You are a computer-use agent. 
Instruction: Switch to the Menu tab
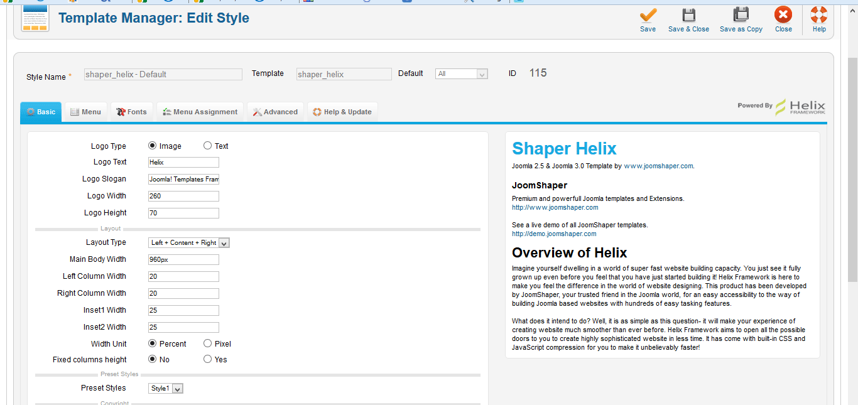(86, 112)
